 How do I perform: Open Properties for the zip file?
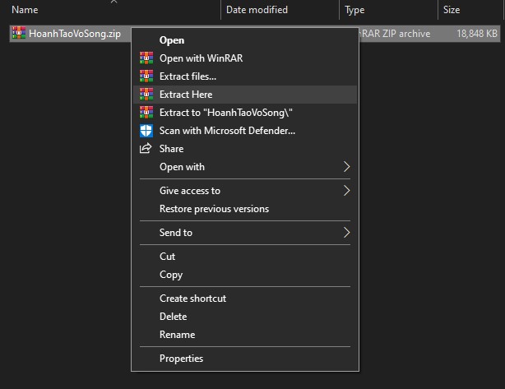tap(181, 359)
